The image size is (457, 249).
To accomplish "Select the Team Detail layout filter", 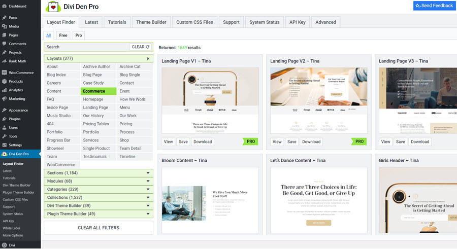I will (135, 148).
